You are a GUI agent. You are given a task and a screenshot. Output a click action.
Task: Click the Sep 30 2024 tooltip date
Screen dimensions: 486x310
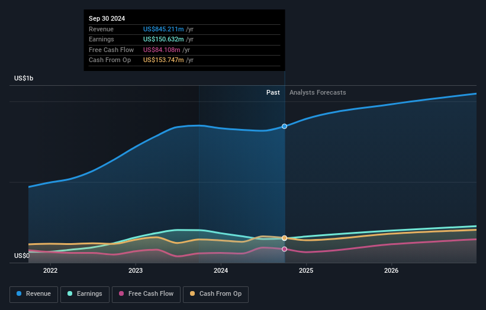pyautogui.click(x=107, y=18)
